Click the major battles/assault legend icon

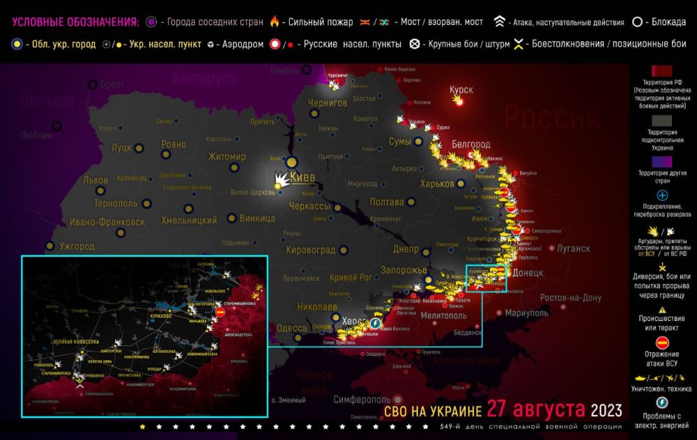[x=415, y=43]
